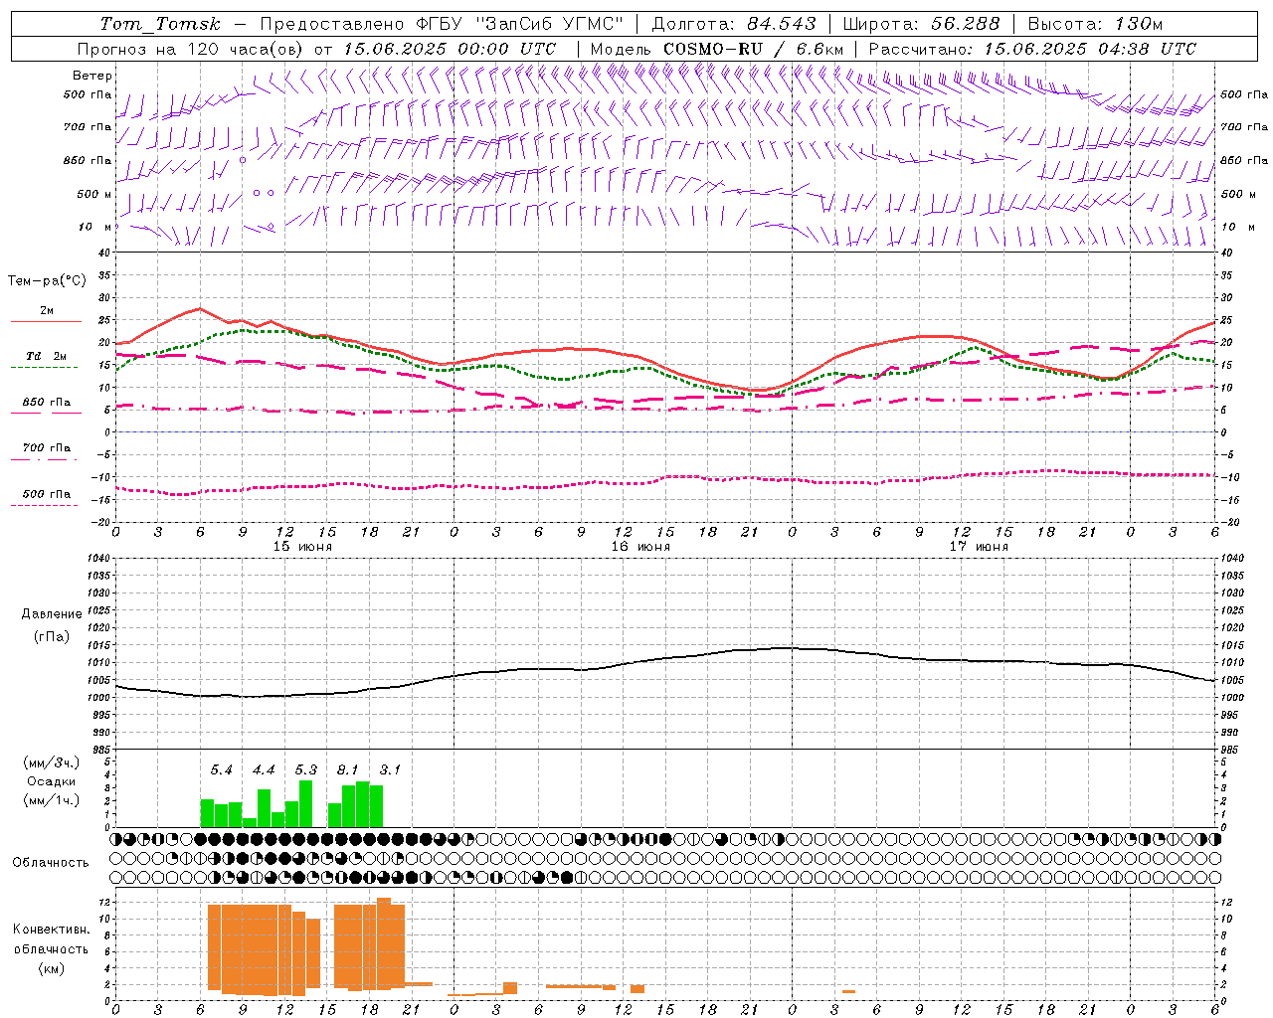Click the 5.3 precipitation total

pos(306,769)
